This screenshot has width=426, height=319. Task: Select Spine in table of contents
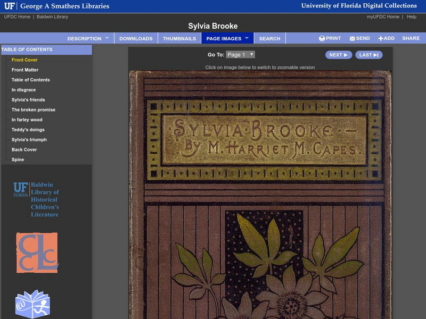pos(18,160)
